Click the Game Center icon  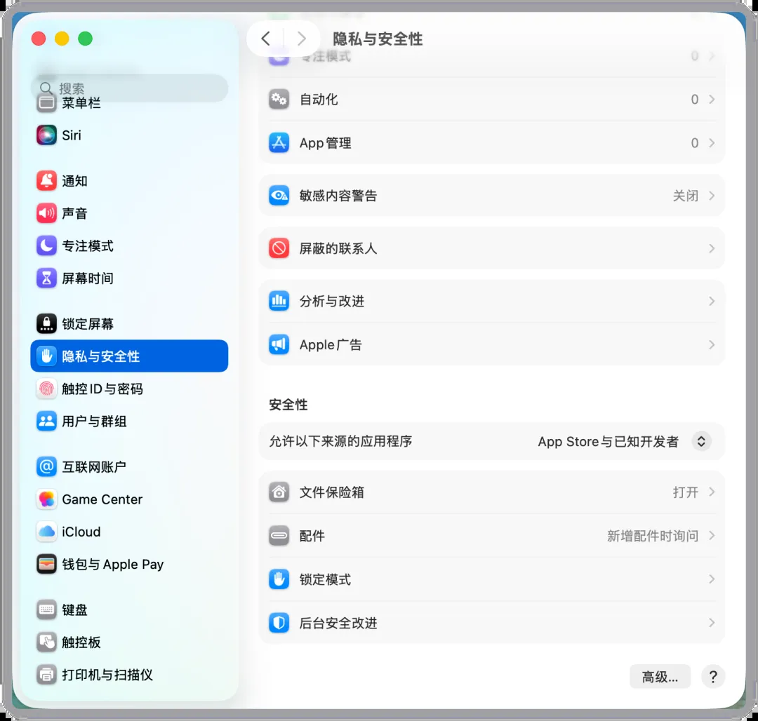pyautogui.click(x=46, y=499)
